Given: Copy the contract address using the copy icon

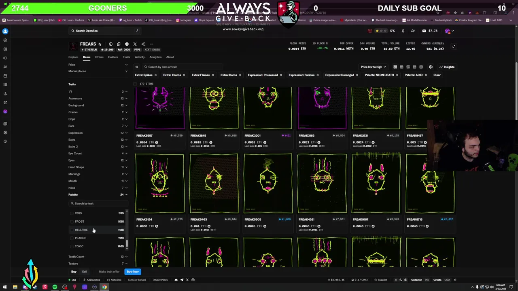Looking at the screenshot, I should click(119, 44).
